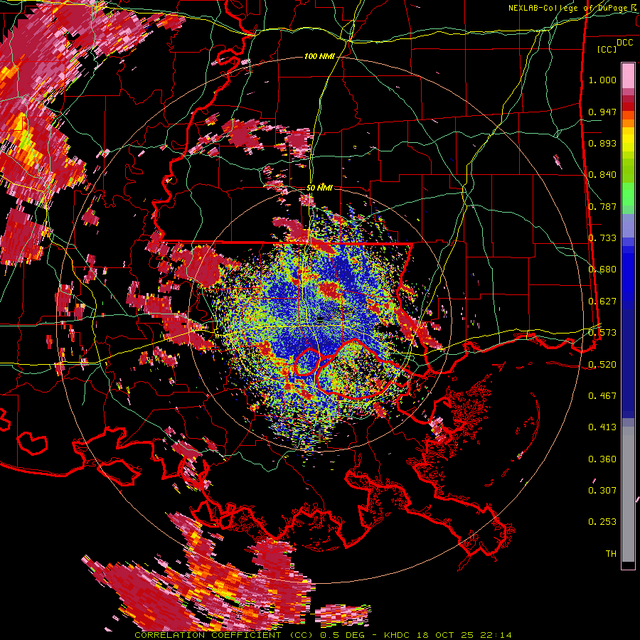Click the 0.947 scale value

point(602,112)
